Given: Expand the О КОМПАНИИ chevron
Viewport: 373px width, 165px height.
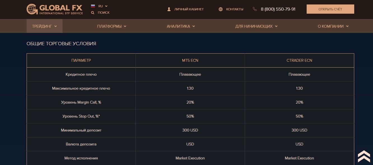Looking at the screenshot, I should [x=347, y=26].
